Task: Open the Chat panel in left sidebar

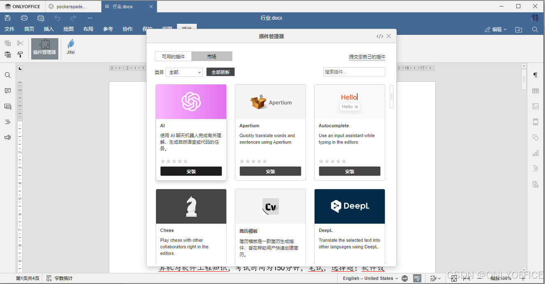Action: (x=7, y=106)
